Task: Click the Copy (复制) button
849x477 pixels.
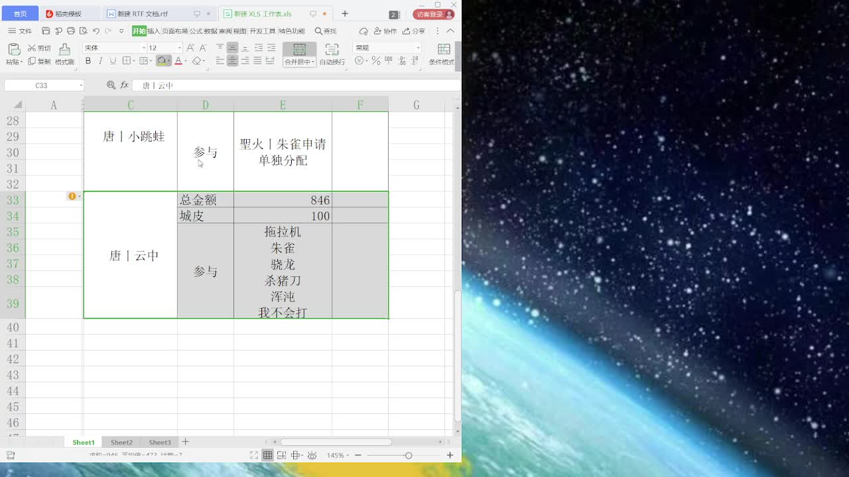Action: coord(39,62)
